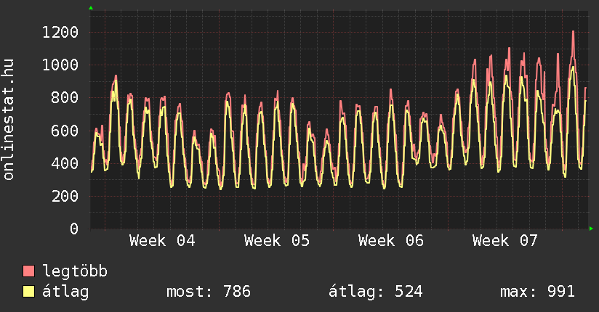Click the 1200 Y-axis tick label

60,32
